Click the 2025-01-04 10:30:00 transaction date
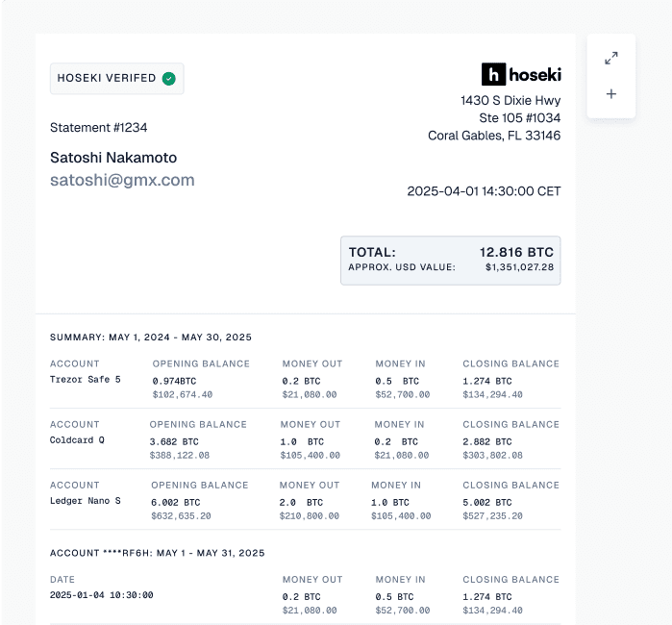This screenshot has width=672, height=625. [101, 595]
